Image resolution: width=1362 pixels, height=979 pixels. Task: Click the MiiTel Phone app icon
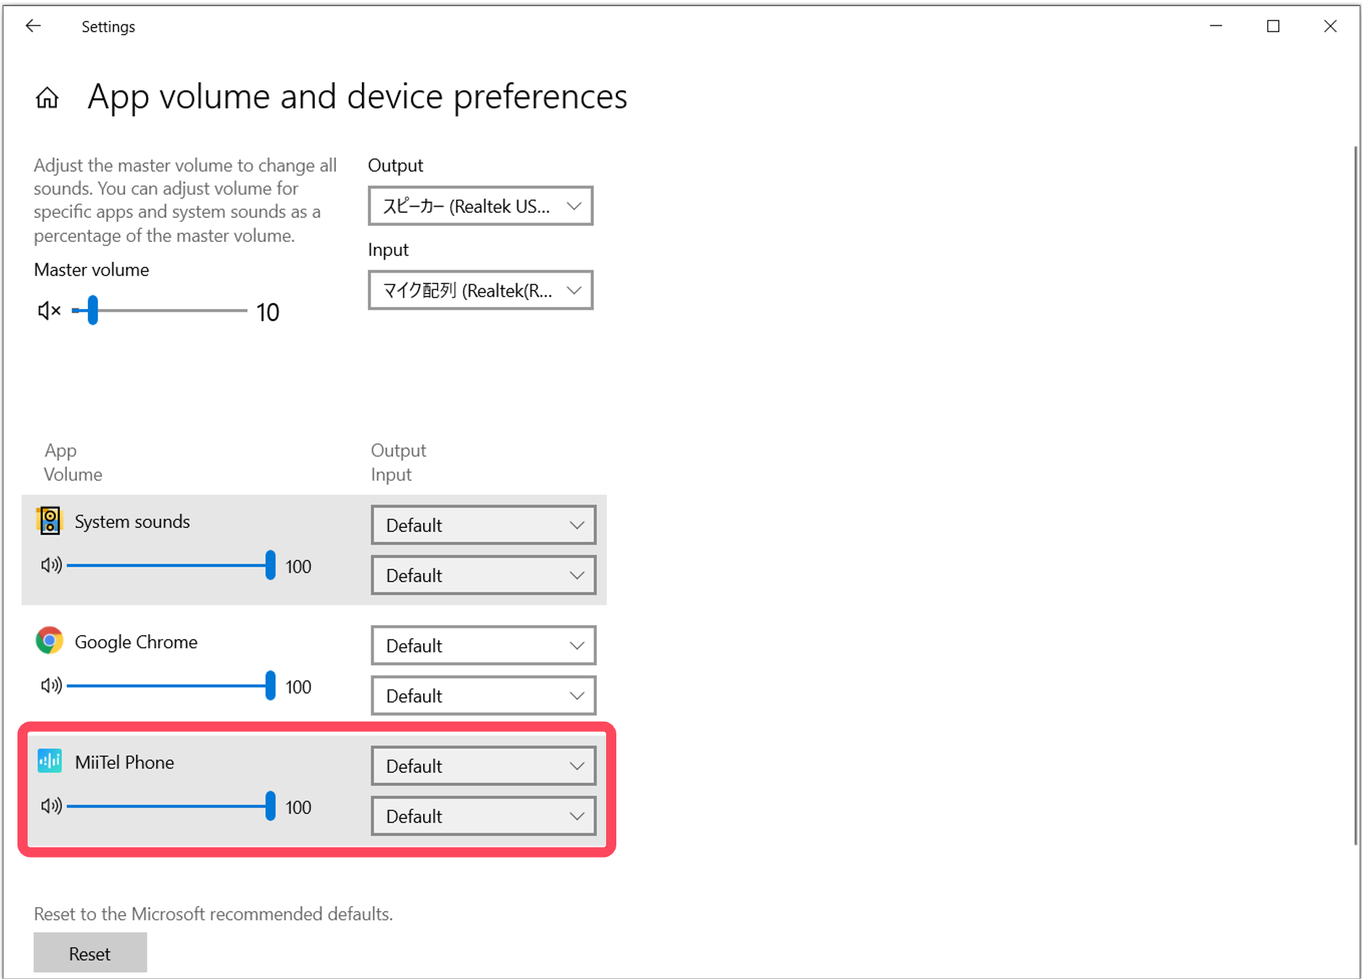[x=49, y=761]
